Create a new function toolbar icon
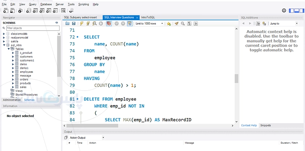The image size is (305, 151). (55, 10)
